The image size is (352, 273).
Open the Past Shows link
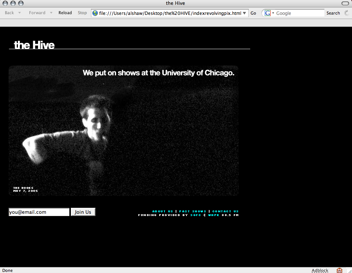tap(193, 211)
